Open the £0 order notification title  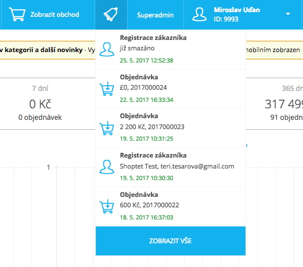coord(139,77)
